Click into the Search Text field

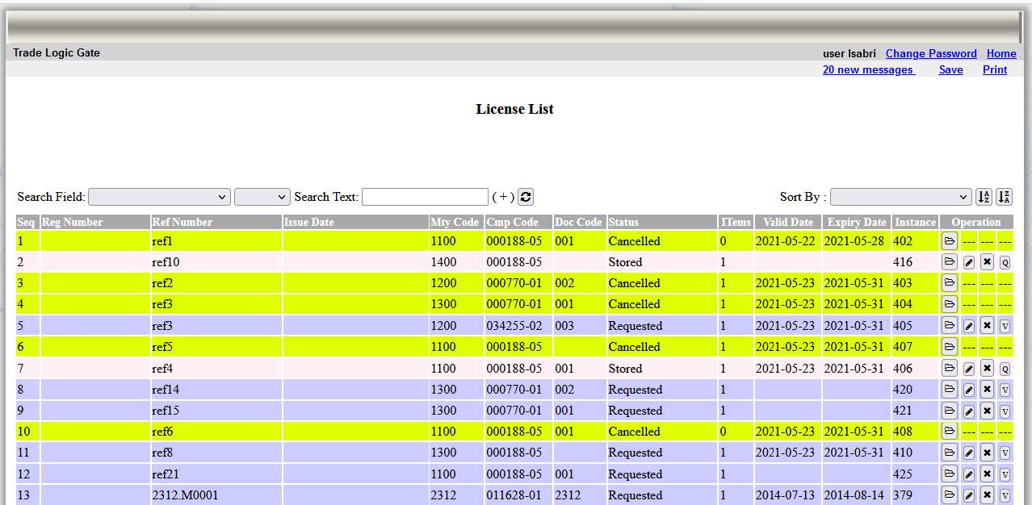[x=425, y=197]
